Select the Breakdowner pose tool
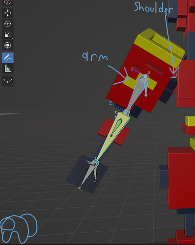Viewport: 195px width, 245px height. click(x=8, y=81)
